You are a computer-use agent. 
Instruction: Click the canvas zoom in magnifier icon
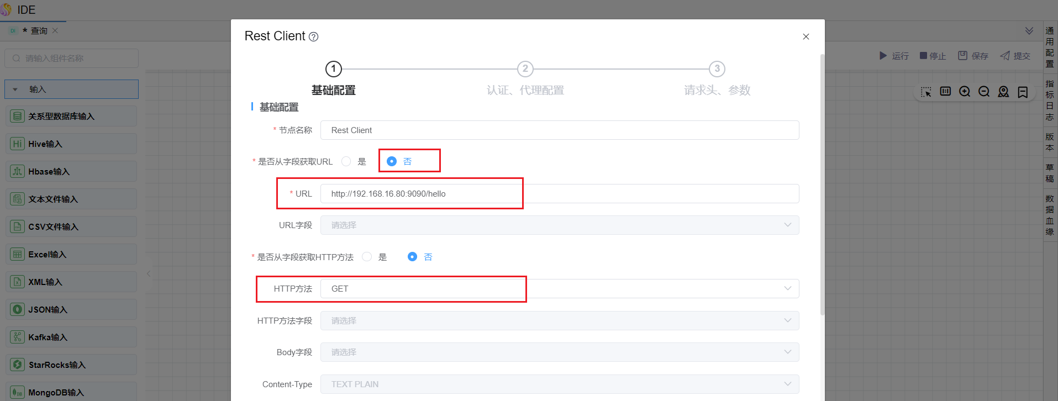(965, 92)
